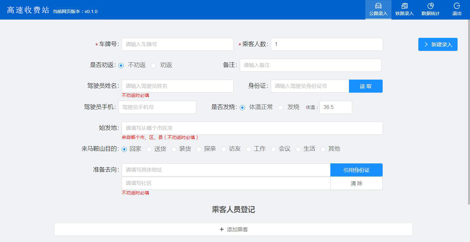Select the 发烧 fever radio option
The height and width of the screenshot is (242, 470).
[x=281, y=107]
